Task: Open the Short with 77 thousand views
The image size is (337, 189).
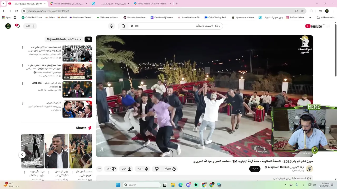Action: (x=57, y=151)
